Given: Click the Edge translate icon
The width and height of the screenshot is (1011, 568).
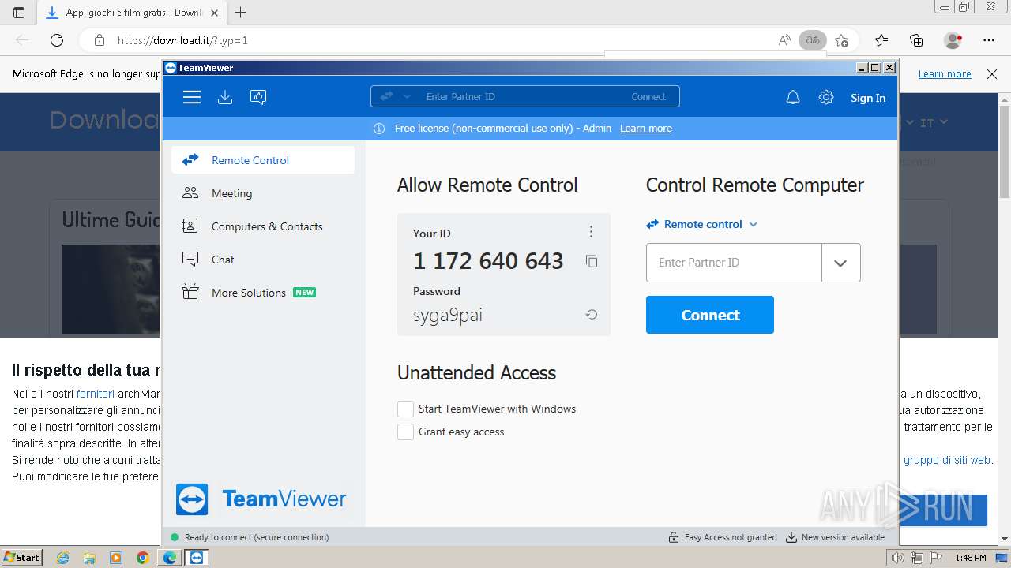Looking at the screenshot, I should tap(812, 40).
